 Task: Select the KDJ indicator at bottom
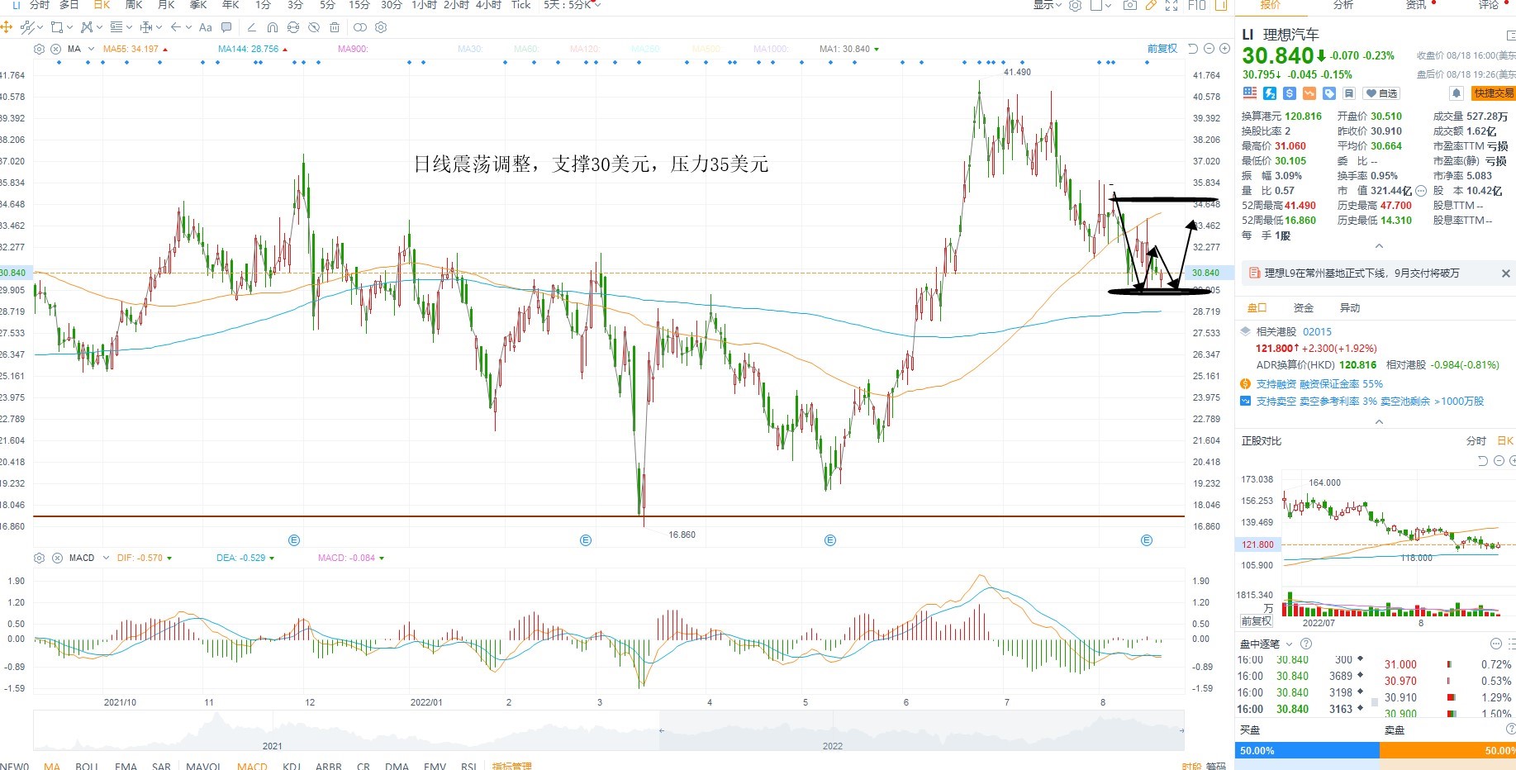click(x=292, y=766)
